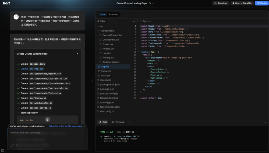Collapse the terminal panel using the chevron
This screenshot has height=153, width=269.
(265, 122)
